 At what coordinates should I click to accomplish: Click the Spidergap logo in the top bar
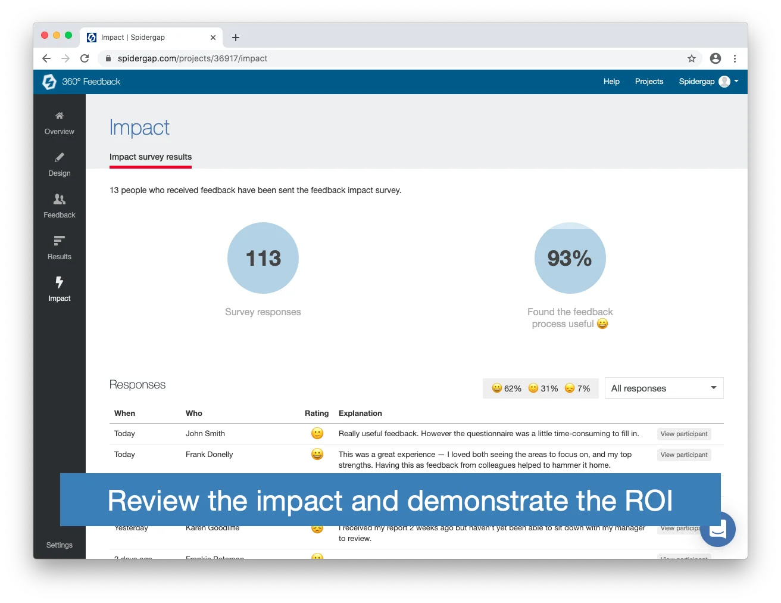click(x=49, y=82)
